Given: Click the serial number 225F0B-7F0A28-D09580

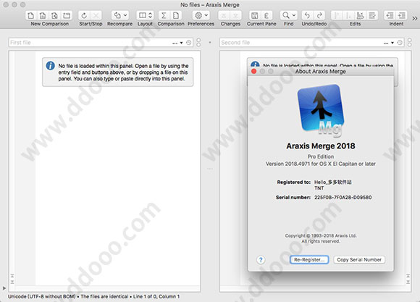Looking at the screenshot, I should (343, 197).
